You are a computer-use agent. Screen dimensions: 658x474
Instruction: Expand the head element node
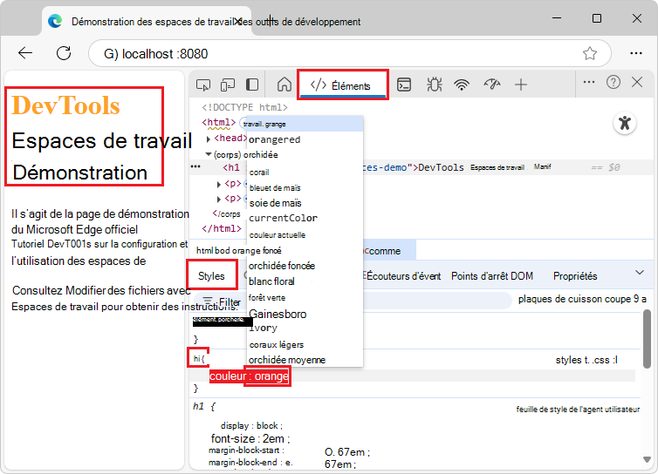click(209, 139)
